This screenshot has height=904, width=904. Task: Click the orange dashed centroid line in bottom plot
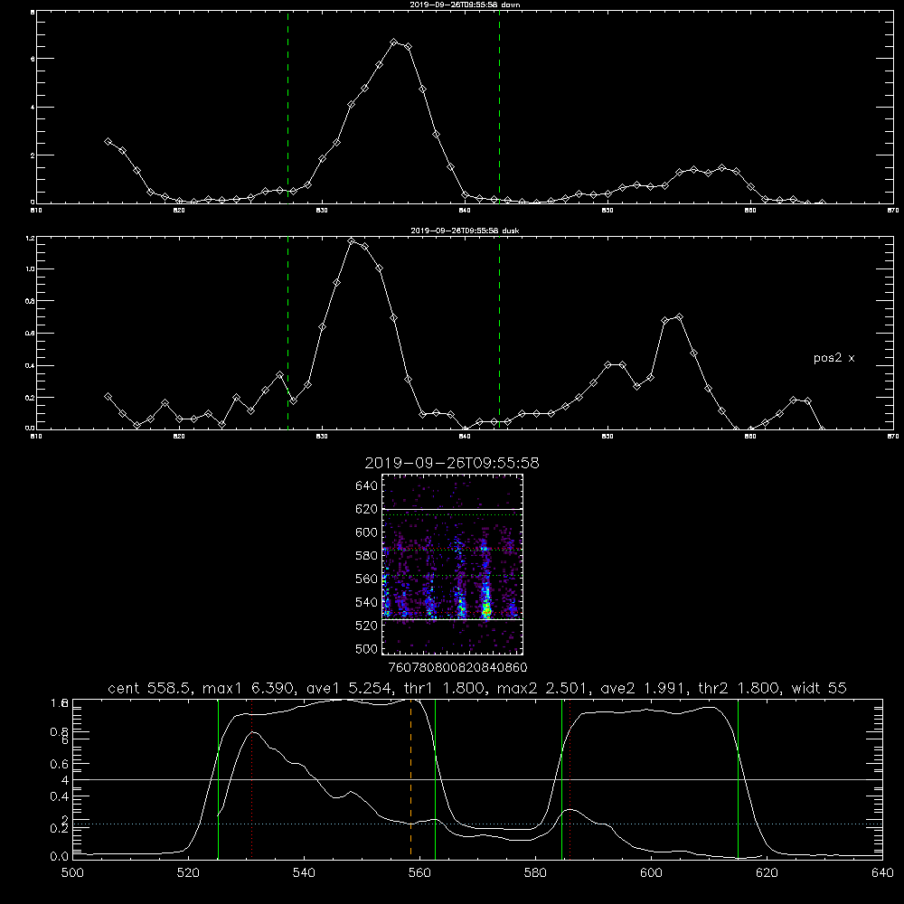coord(411,778)
